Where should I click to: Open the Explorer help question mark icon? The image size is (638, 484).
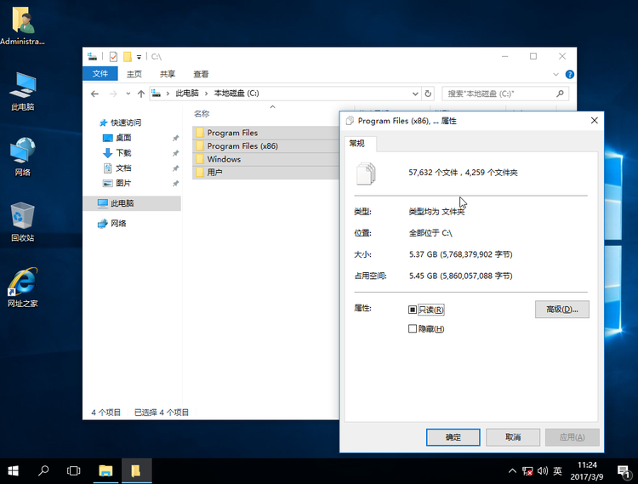570,75
